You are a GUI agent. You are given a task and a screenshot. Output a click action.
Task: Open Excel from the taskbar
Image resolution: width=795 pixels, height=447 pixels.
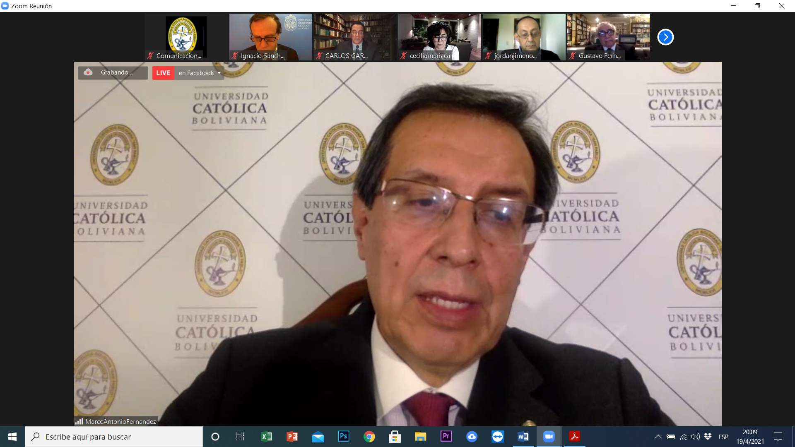pyautogui.click(x=266, y=437)
